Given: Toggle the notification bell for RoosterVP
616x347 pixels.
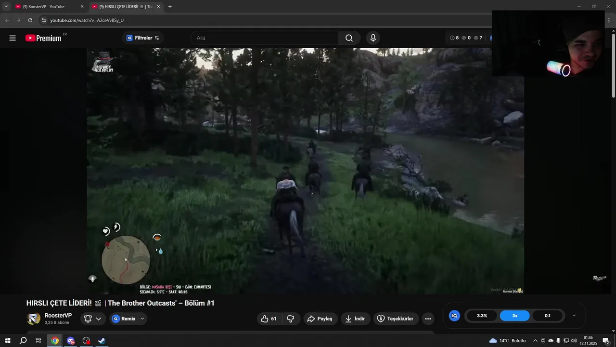Looking at the screenshot, I should point(88,319).
